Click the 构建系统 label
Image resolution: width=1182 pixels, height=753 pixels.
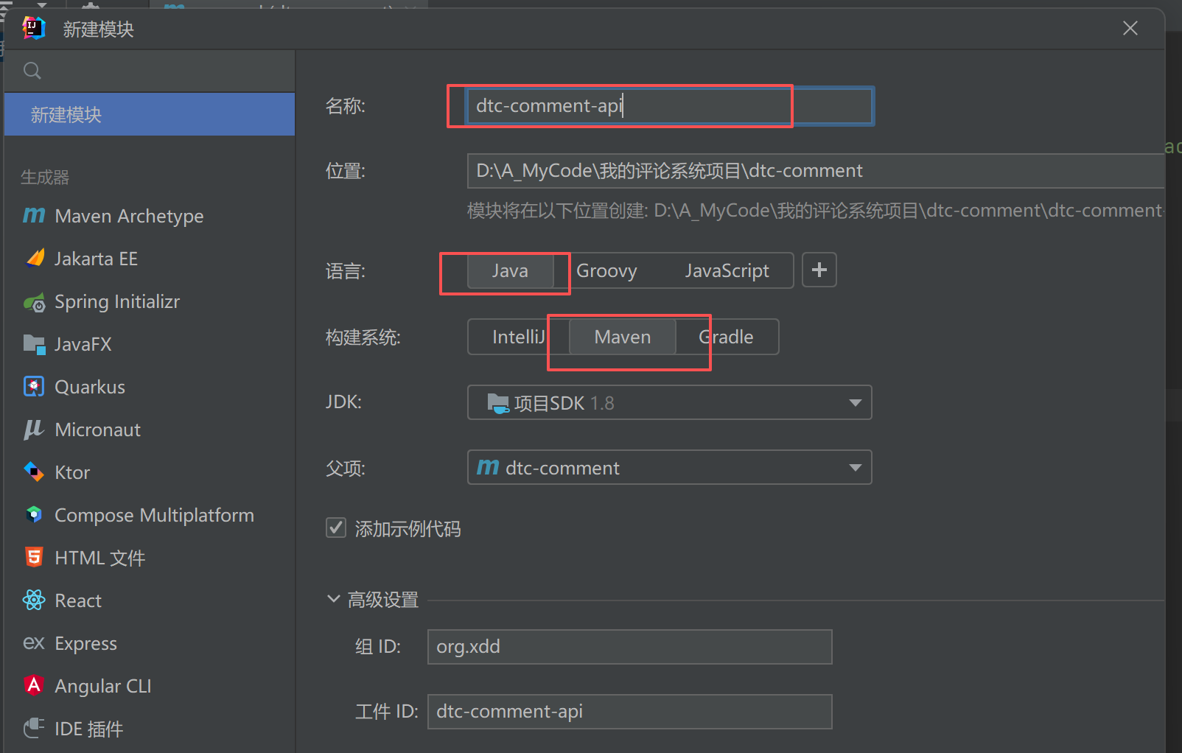tap(363, 337)
